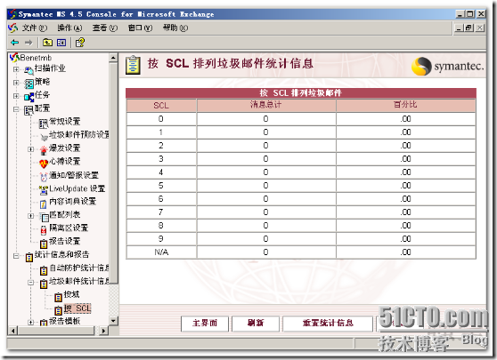Select 垃圾邮件统计信息 tree label
Viewport: 497px width, 360px height.
(79, 281)
